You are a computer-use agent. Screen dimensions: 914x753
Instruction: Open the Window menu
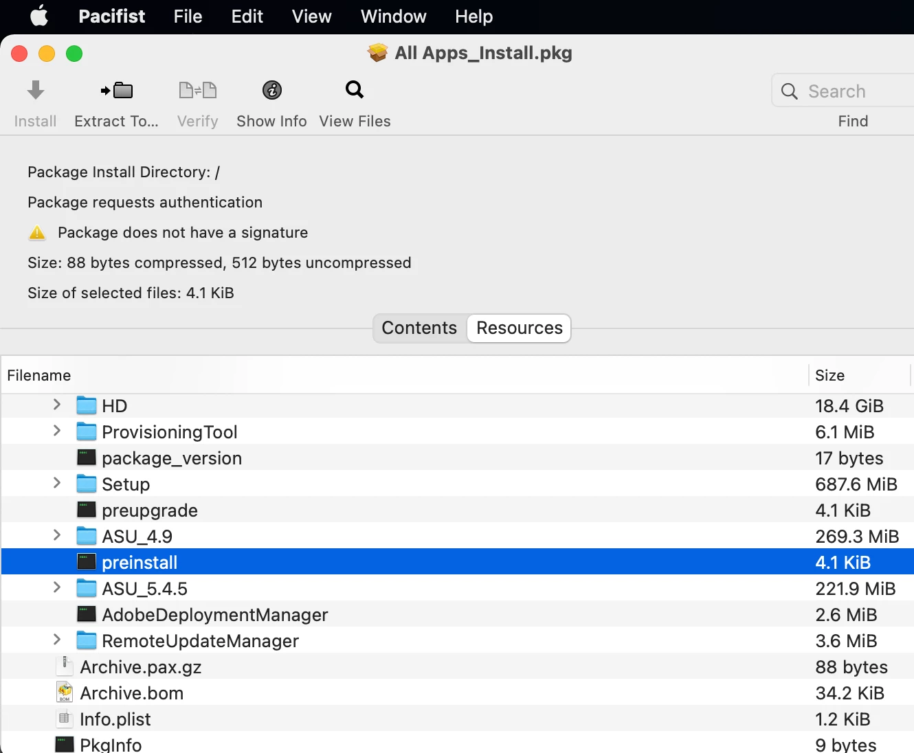click(x=393, y=16)
